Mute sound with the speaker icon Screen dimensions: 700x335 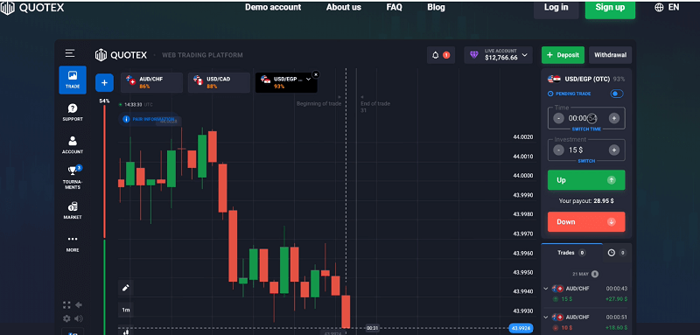click(79, 318)
